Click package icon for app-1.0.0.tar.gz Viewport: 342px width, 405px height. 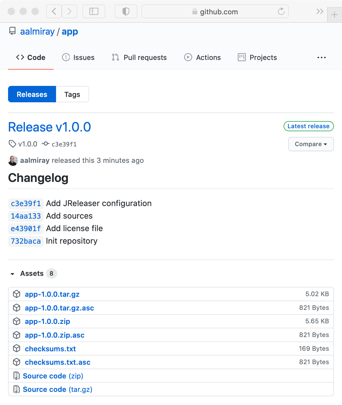pyautogui.click(x=17, y=294)
